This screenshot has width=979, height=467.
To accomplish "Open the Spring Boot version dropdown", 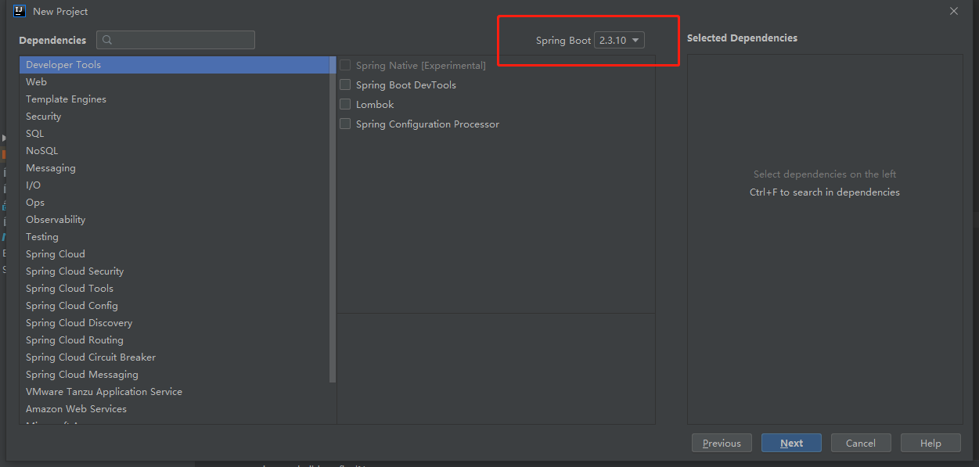I will point(619,40).
